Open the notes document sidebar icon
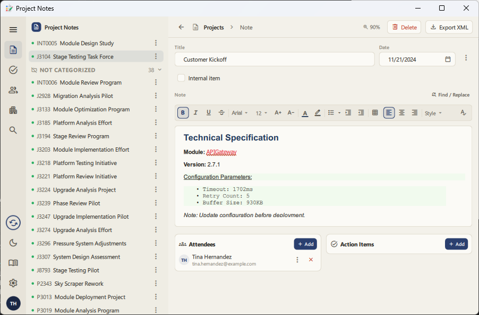Screen dimensions: 479x315 13,49
